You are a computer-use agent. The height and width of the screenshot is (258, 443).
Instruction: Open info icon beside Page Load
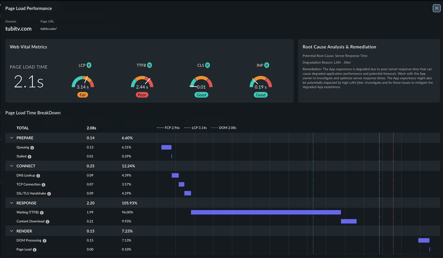pyautogui.click(x=35, y=250)
